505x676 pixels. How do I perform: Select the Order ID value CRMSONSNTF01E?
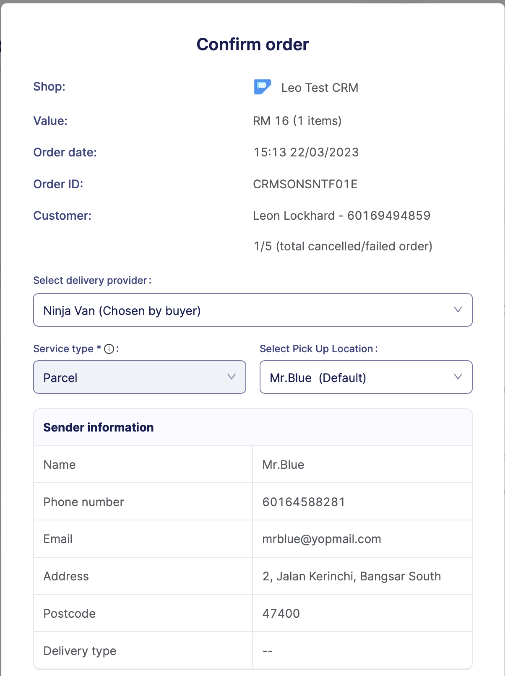point(305,184)
